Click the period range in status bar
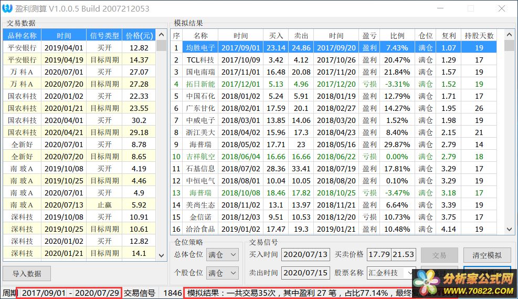 [x=70, y=293]
